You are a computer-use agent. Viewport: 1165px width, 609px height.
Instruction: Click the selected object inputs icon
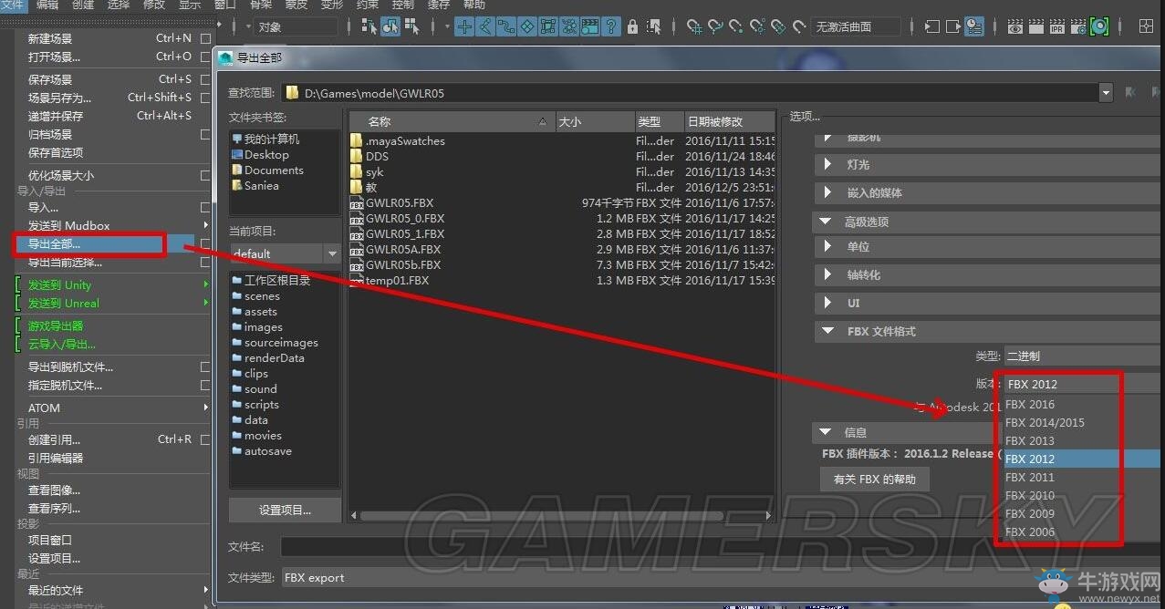931,26
